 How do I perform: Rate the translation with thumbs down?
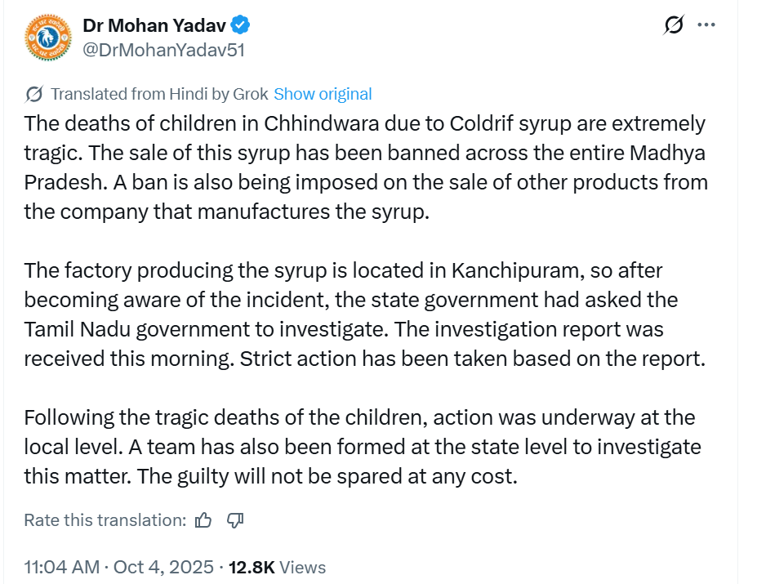pos(236,520)
